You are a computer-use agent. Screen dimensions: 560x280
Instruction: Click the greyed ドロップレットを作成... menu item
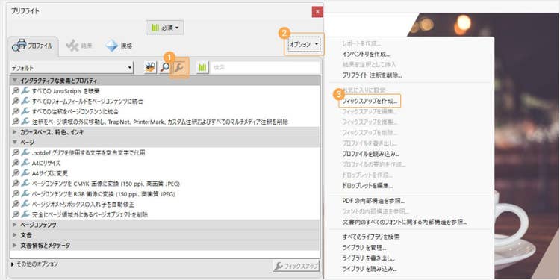pos(367,175)
